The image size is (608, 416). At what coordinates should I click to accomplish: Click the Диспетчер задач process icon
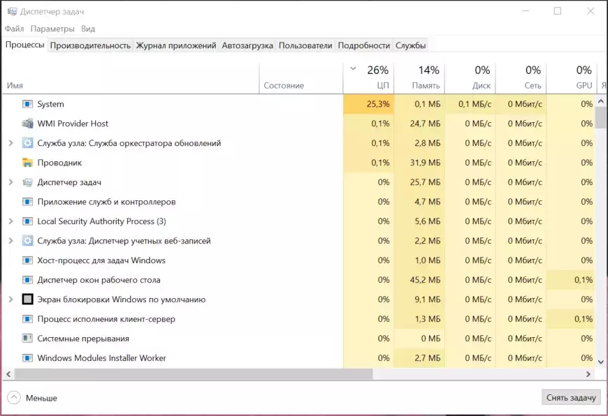click(x=27, y=182)
